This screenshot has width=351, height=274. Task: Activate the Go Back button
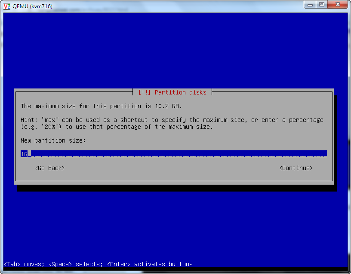pos(50,168)
